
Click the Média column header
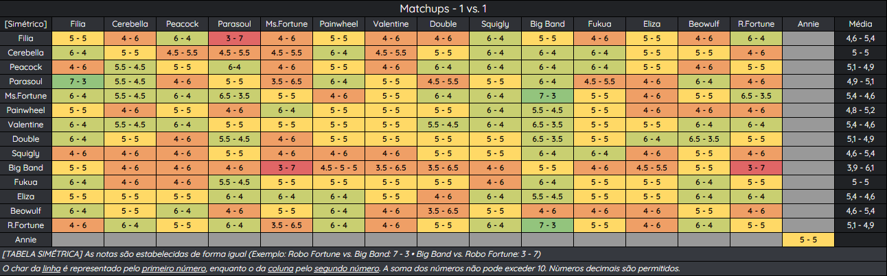coord(860,24)
